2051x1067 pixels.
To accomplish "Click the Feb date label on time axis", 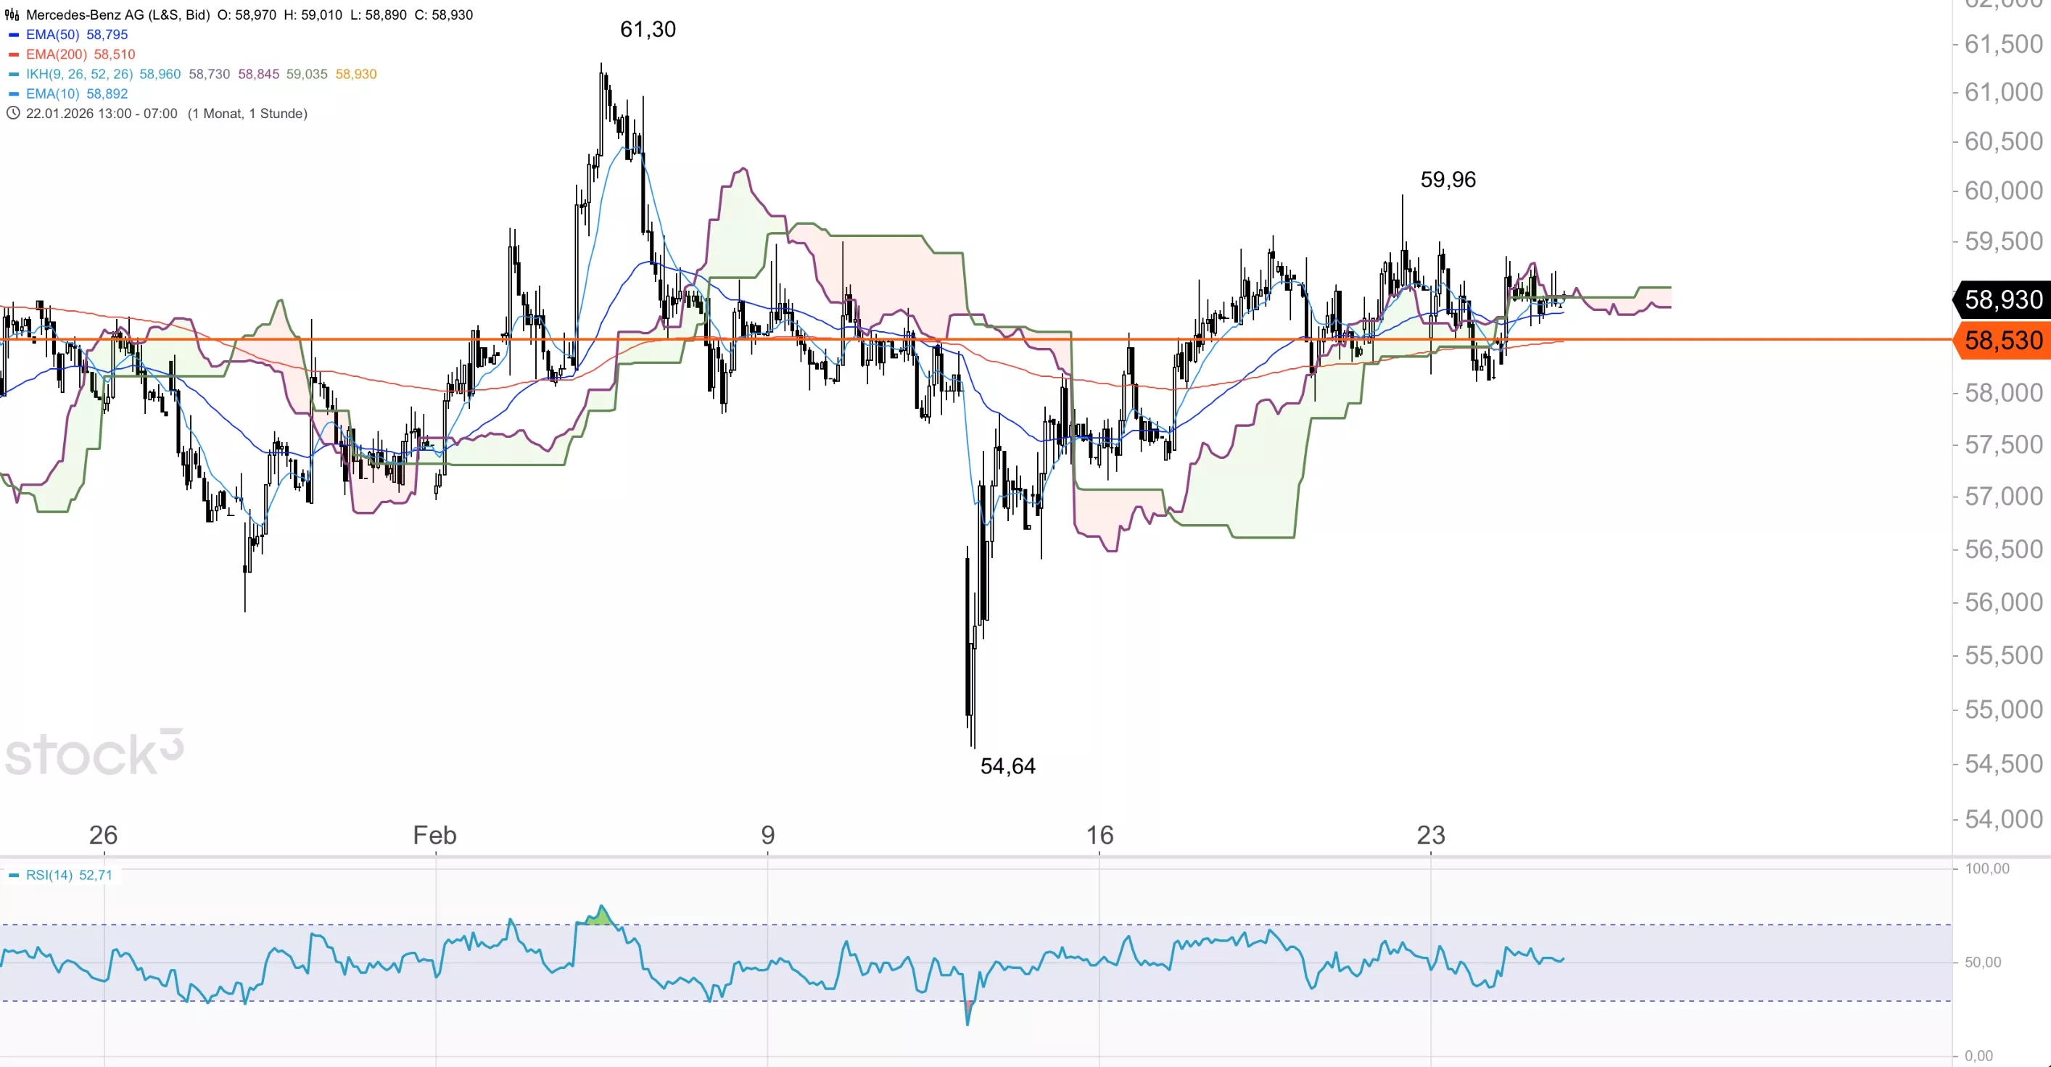I will (434, 834).
